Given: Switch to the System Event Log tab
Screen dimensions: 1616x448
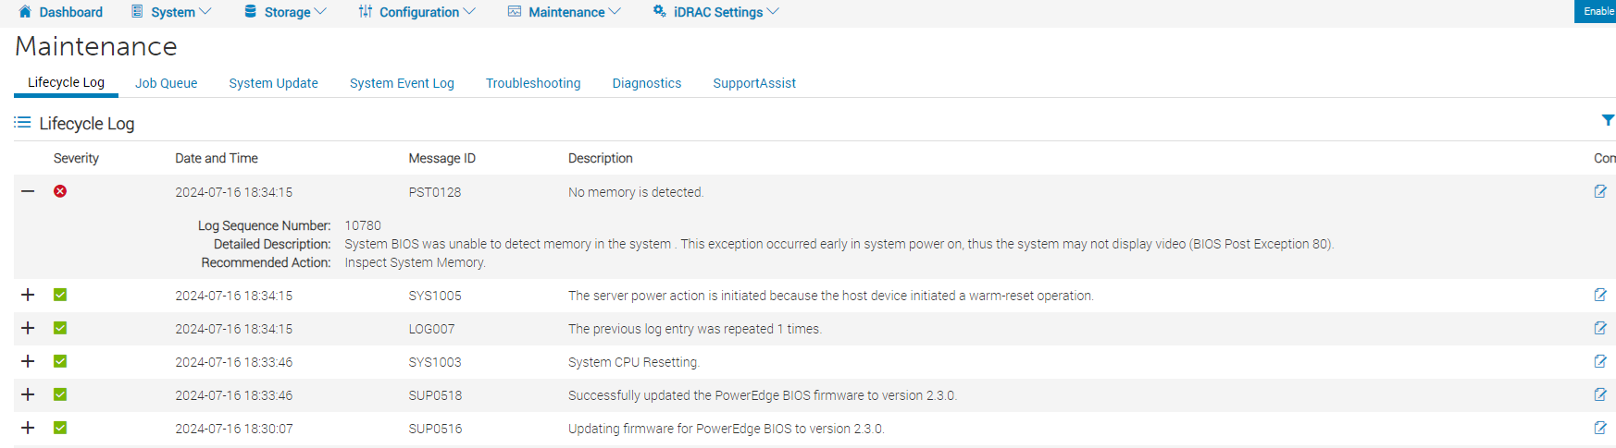Looking at the screenshot, I should [x=402, y=83].
